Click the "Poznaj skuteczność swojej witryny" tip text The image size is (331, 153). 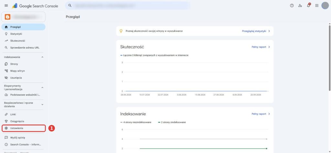coord(154,31)
